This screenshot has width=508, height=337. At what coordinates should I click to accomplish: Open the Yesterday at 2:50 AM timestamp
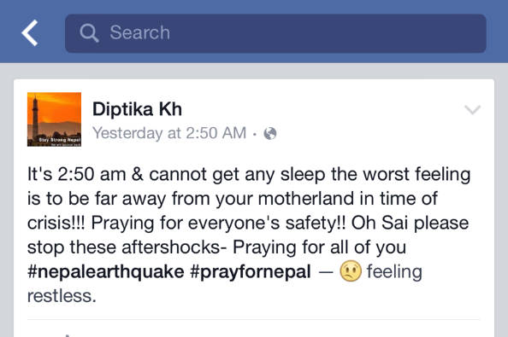tap(169, 133)
